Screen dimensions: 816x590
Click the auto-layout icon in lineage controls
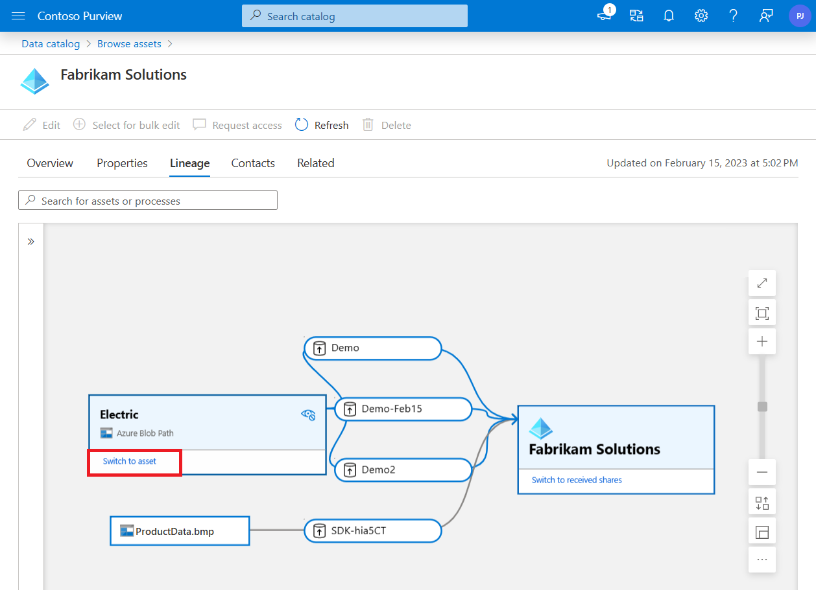[x=762, y=501]
